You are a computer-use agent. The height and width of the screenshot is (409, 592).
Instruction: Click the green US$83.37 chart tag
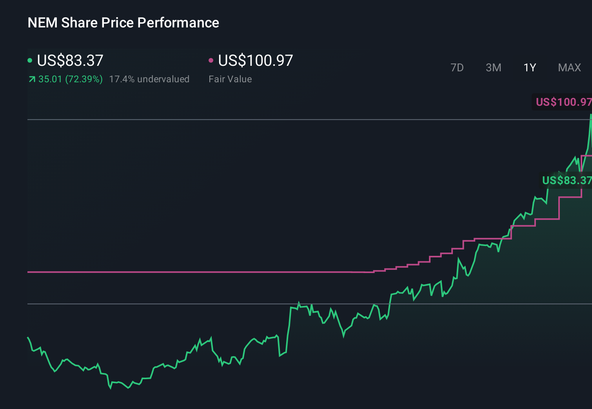(566, 180)
